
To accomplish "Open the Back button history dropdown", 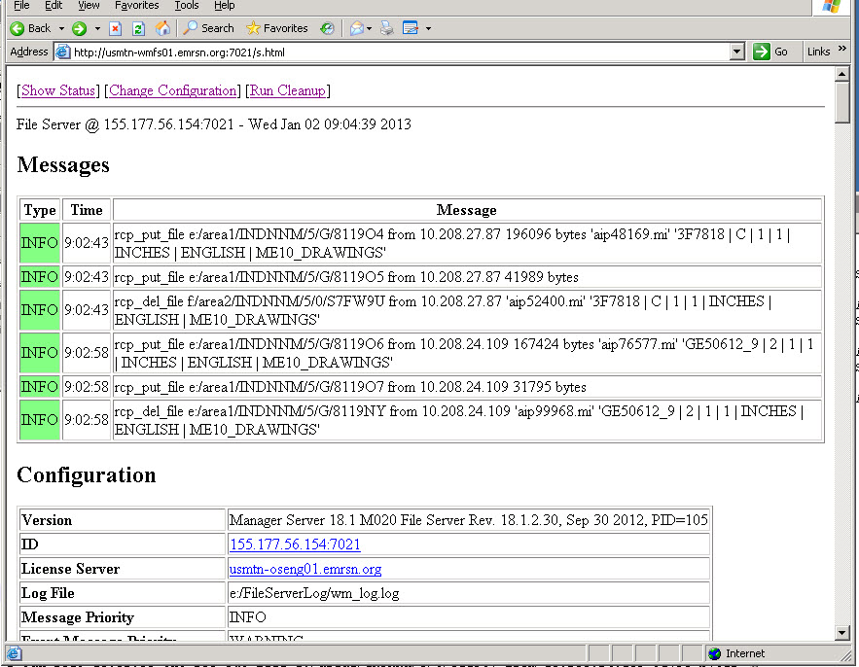I will pos(61,27).
